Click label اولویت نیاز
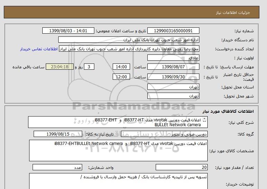 tap(244, 58)
